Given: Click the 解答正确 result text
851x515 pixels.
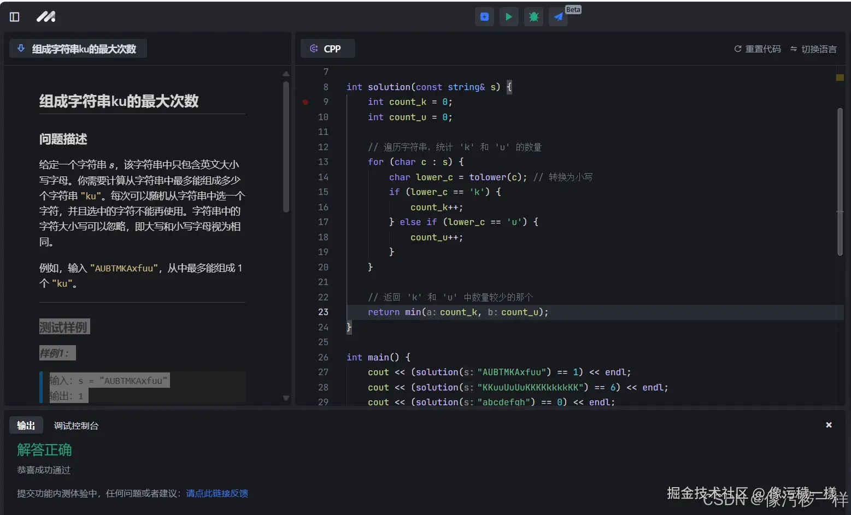Looking at the screenshot, I should 44,449.
